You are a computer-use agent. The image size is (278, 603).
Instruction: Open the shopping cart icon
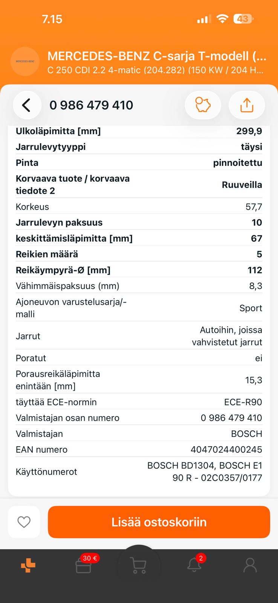point(139,566)
